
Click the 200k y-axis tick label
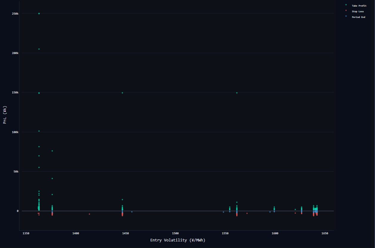pyautogui.click(x=15, y=53)
